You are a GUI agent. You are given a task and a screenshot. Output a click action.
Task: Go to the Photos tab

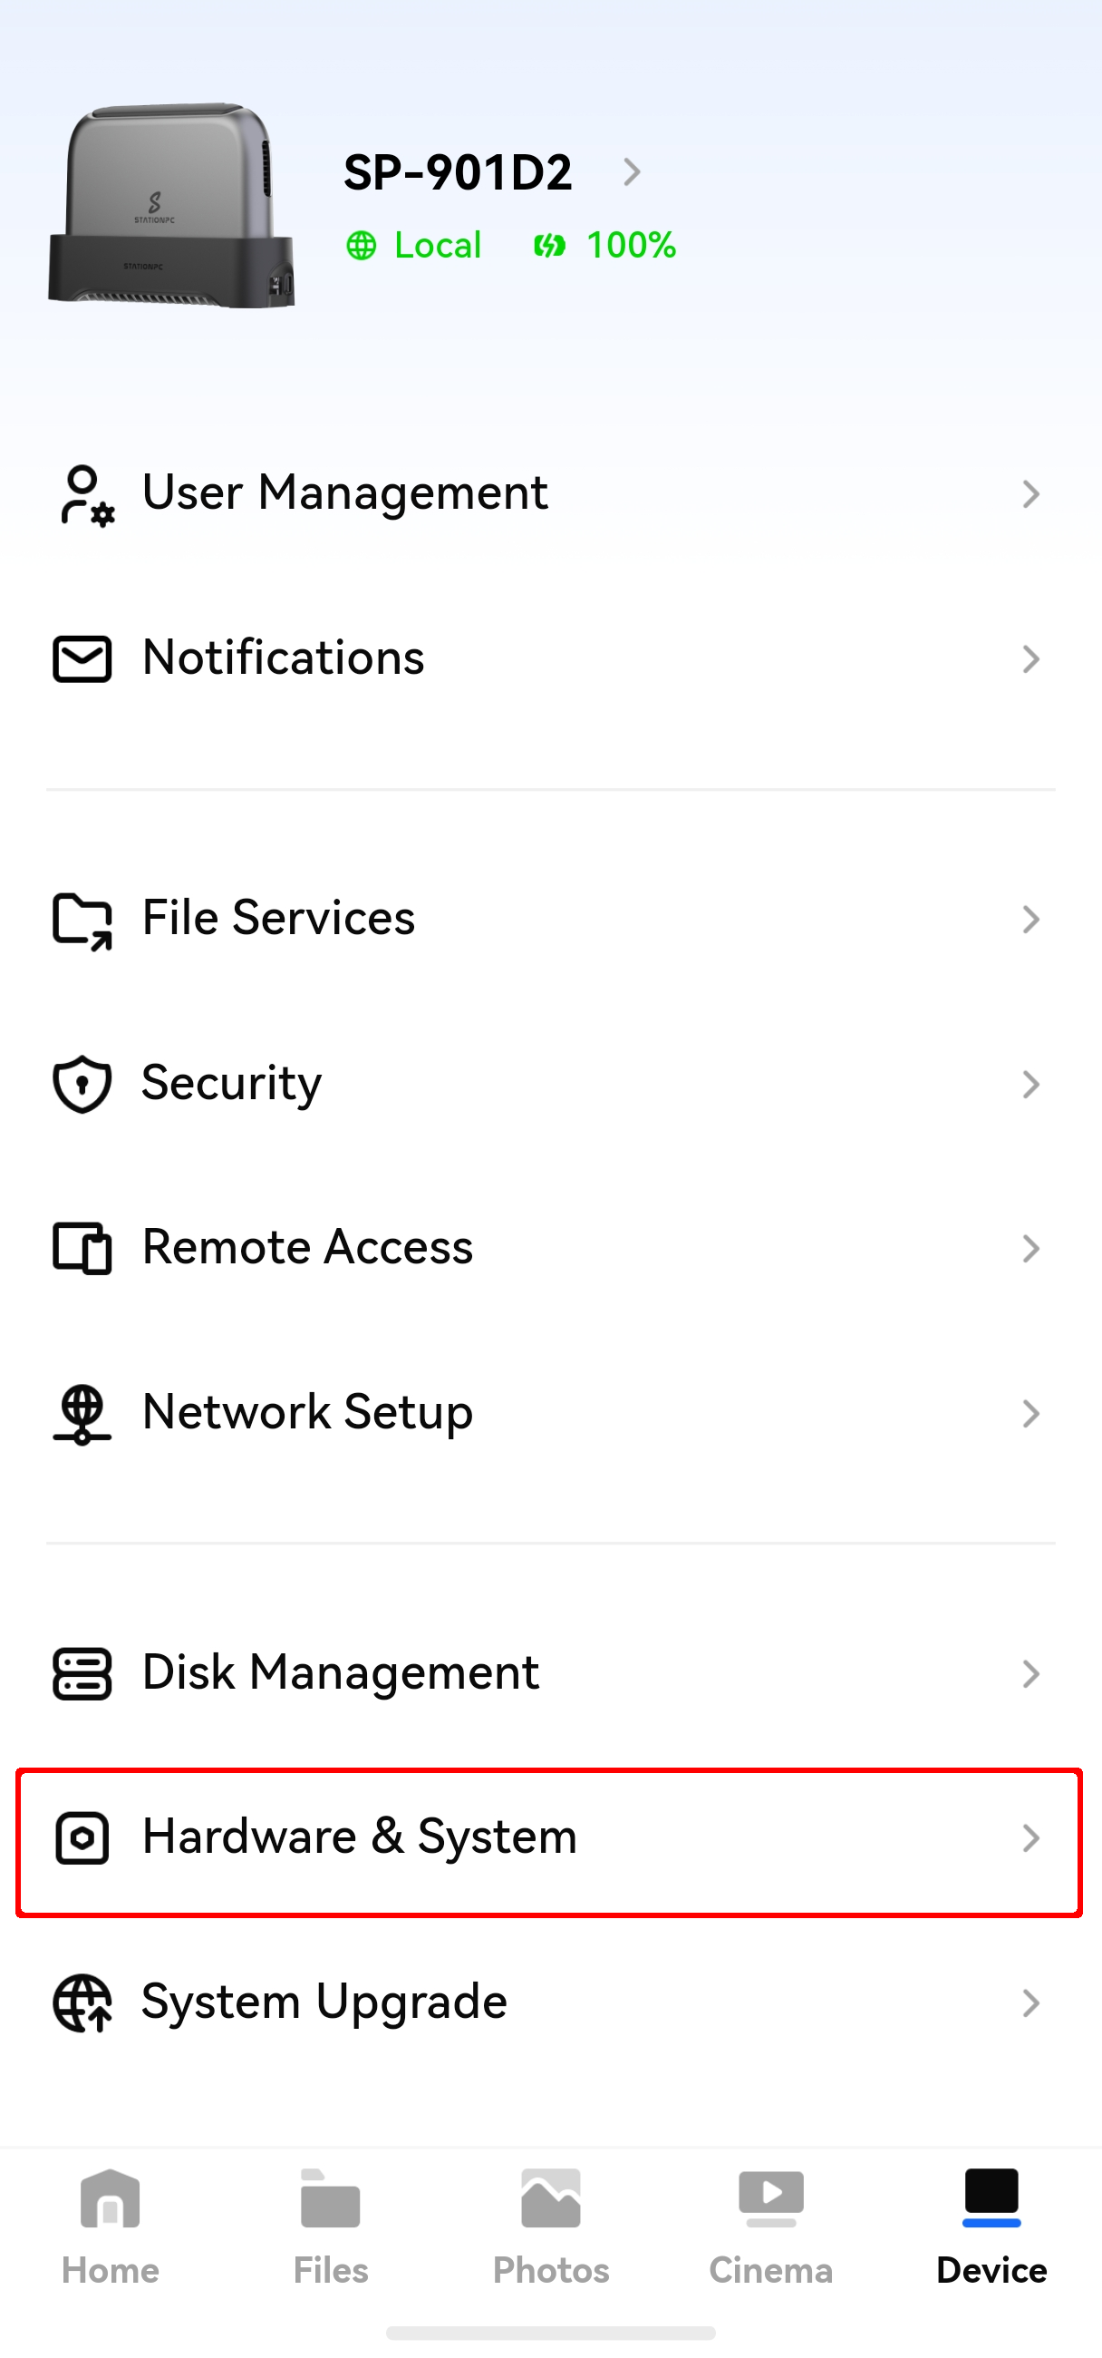552,2227
